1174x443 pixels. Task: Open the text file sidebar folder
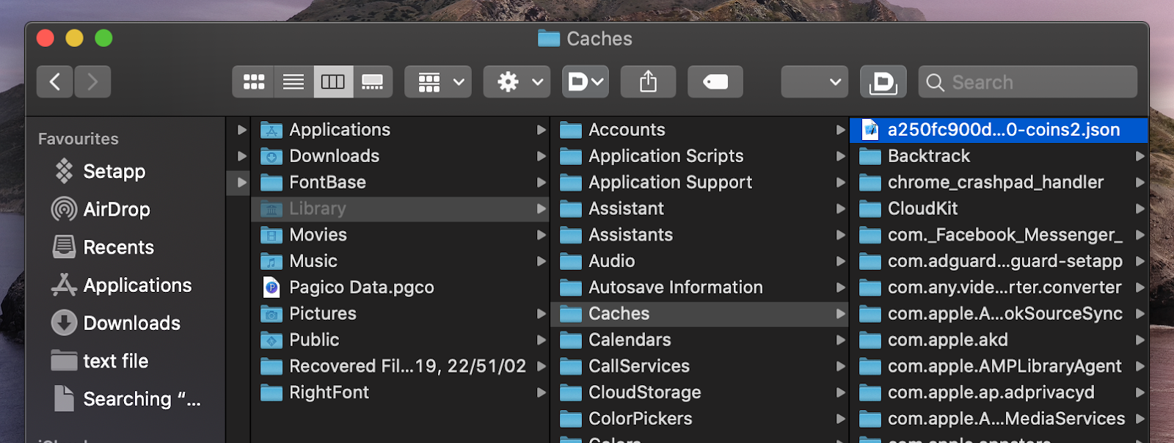pyautogui.click(x=100, y=361)
